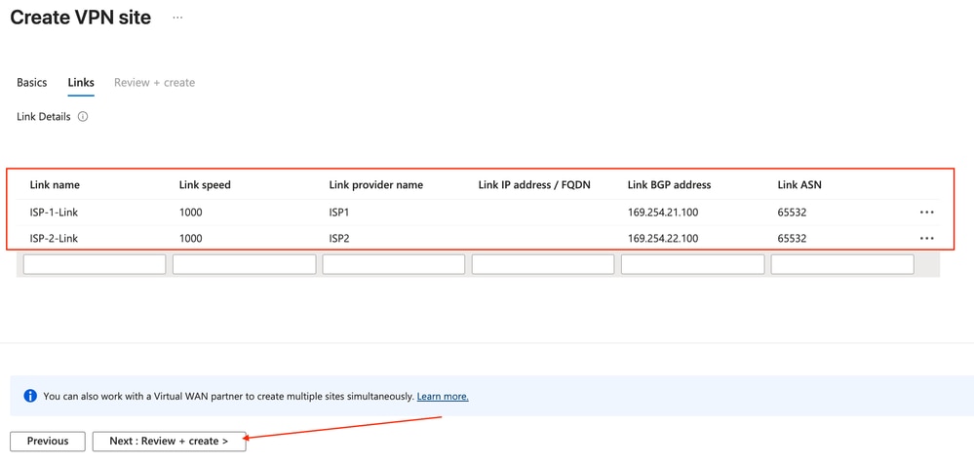Screen dimensions: 974x464
Task: Click the Link speed column header
Action: tap(205, 184)
